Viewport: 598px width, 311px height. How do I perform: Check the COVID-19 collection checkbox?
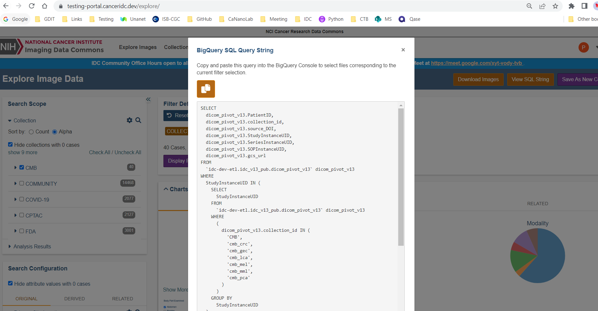(21, 199)
